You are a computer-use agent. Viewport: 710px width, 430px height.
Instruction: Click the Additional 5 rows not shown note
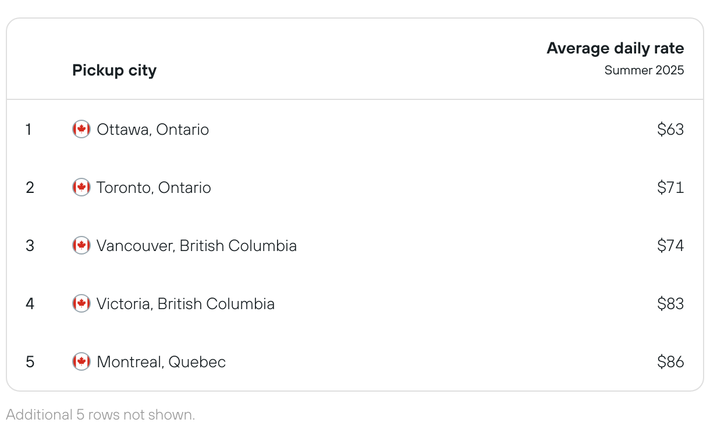[101, 415]
